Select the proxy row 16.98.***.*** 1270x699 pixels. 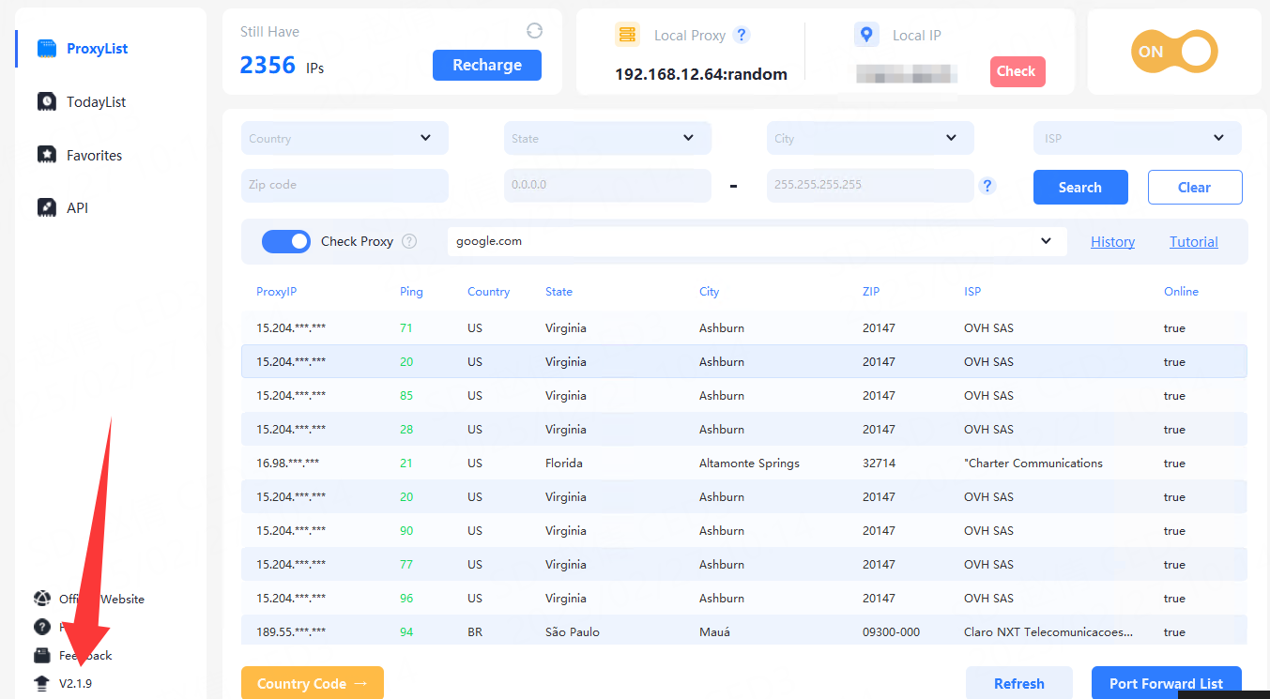(744, 463)
